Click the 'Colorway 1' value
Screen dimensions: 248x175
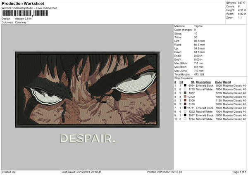point(22,22)
